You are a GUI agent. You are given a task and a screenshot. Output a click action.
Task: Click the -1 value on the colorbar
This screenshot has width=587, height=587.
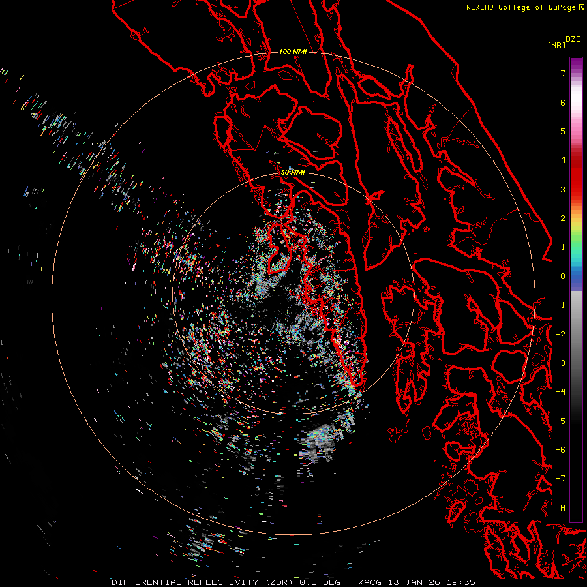click(560, 305)
